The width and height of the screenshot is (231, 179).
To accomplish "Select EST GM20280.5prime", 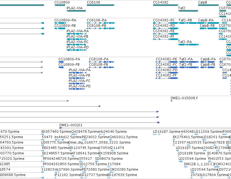I will click(x=124, y=170).
